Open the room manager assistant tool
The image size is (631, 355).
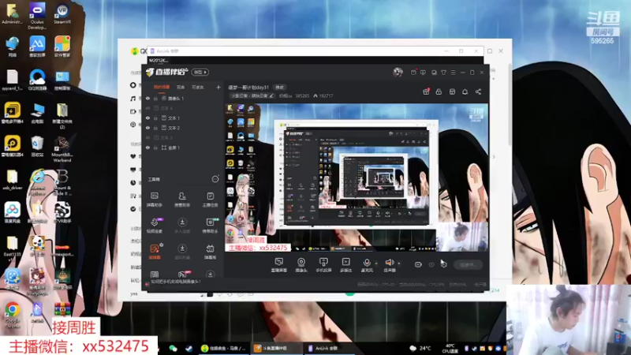coord(182,200)
